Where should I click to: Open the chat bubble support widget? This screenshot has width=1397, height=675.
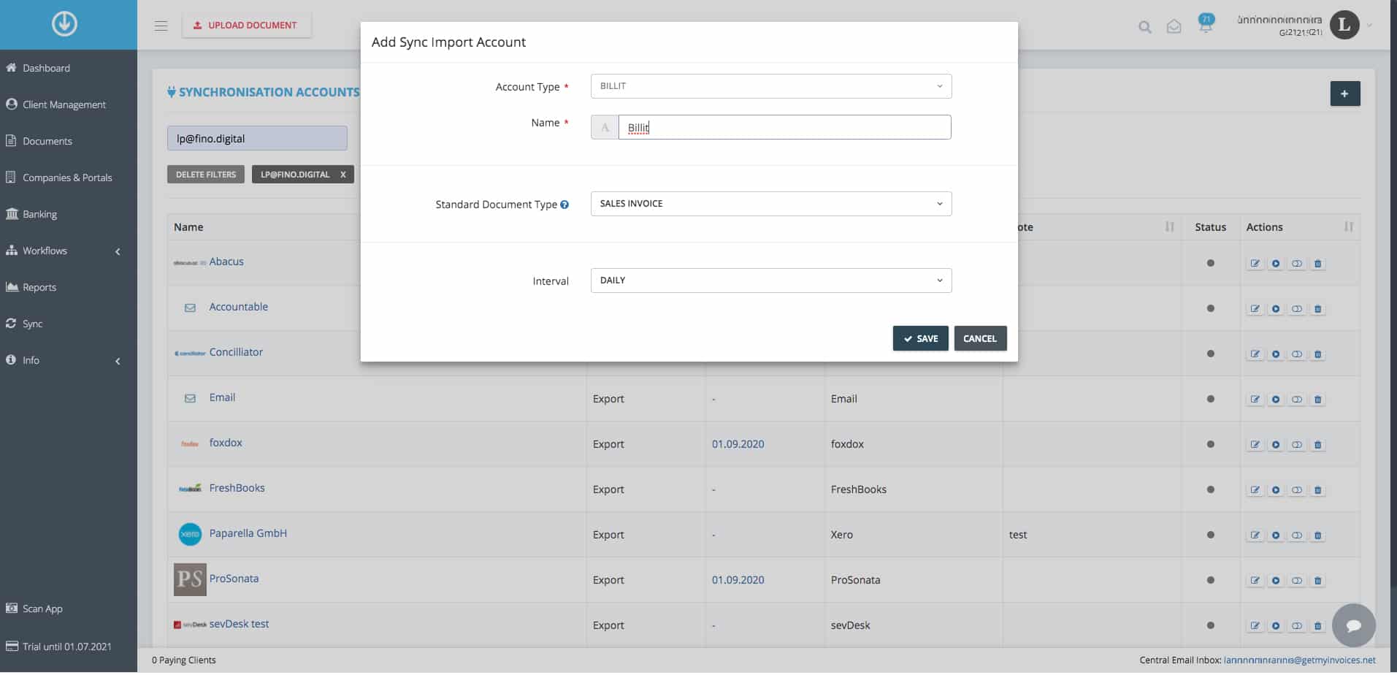click(1353, 625)
